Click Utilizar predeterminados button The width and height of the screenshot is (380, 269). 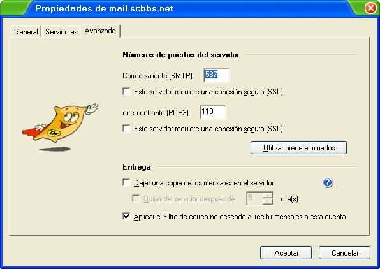tap(299, 148)
